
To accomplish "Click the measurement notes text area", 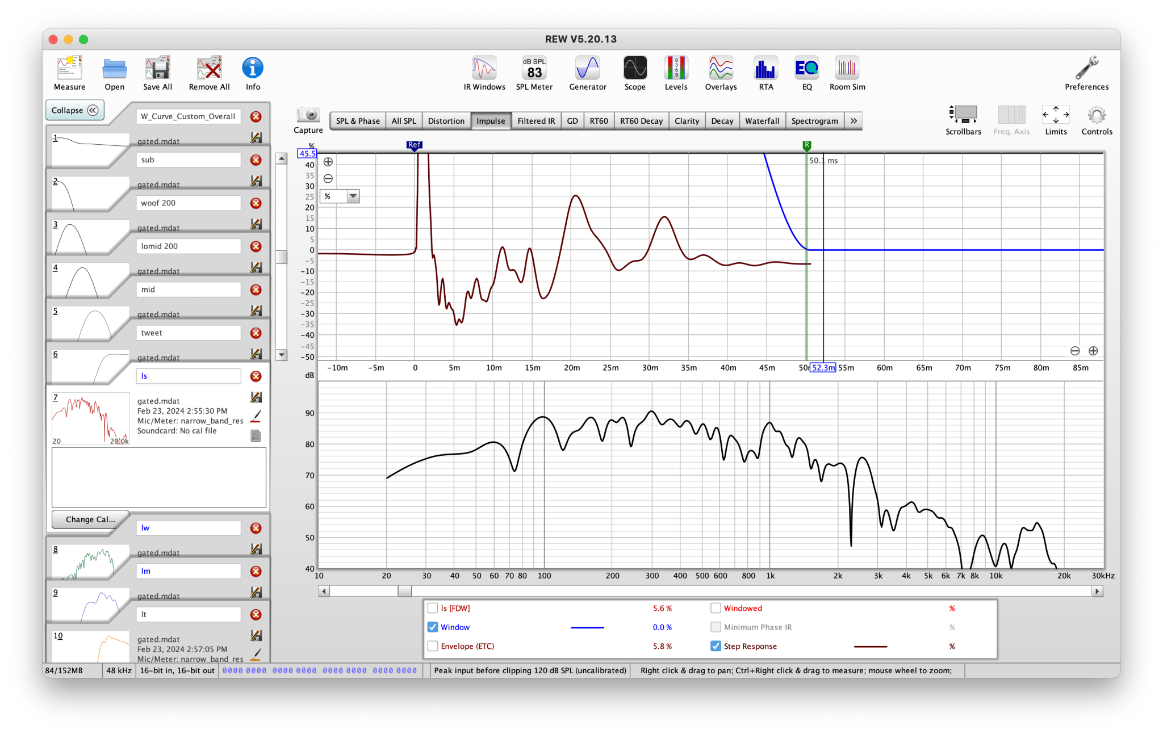I will (159, 477).
